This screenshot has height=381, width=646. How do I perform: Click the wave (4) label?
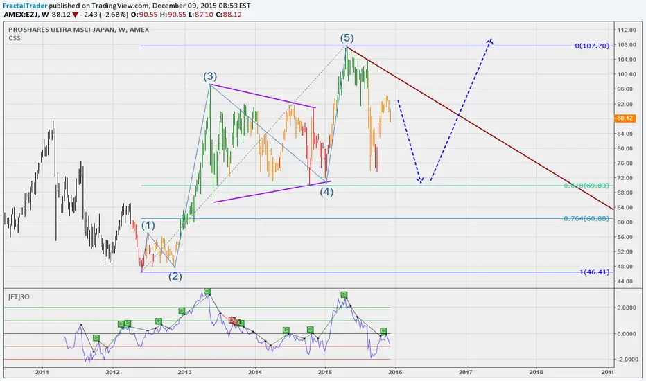(x=326, y=191)
